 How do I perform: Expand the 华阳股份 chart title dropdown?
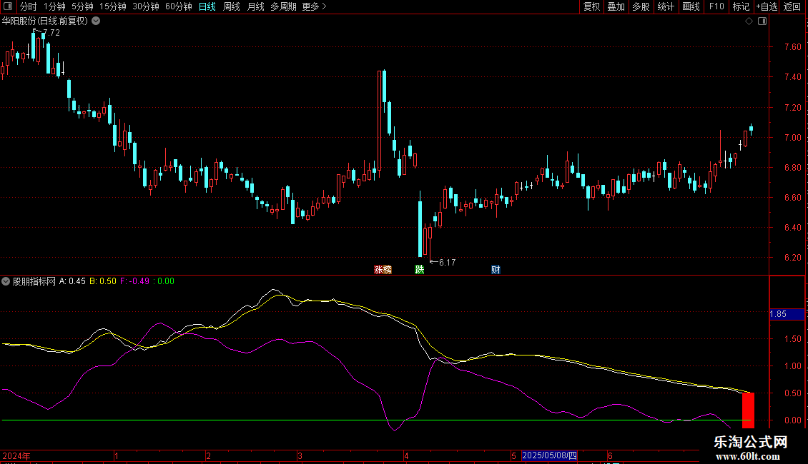96,21
